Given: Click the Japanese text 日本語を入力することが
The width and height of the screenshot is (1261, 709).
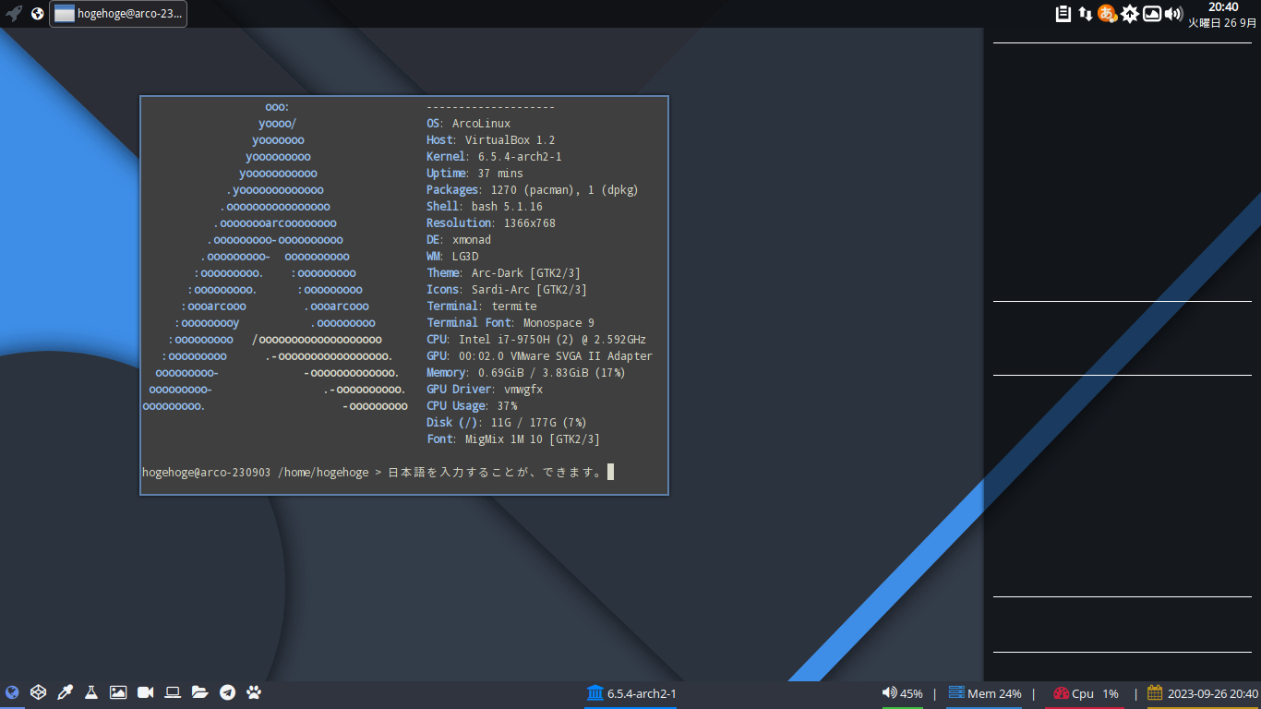Looking at the screenshot, I should click(458, 473).
